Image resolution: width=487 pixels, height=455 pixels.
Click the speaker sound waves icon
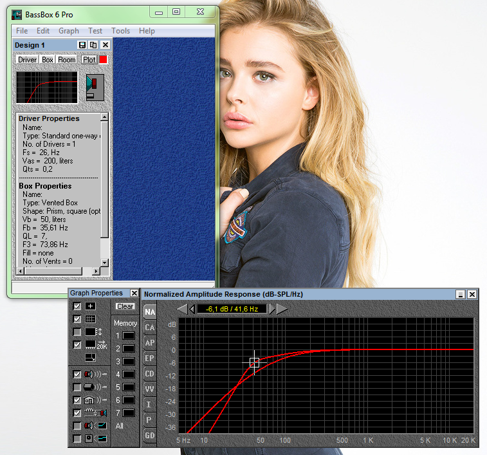pyautogui.click(x=95, y=375)
